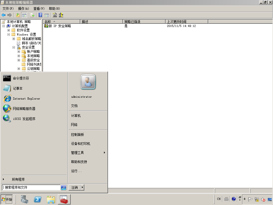Click the language bar keyboard icon
Image resolution: width=273 pixels, height=205 pixels.
(226, 199)
